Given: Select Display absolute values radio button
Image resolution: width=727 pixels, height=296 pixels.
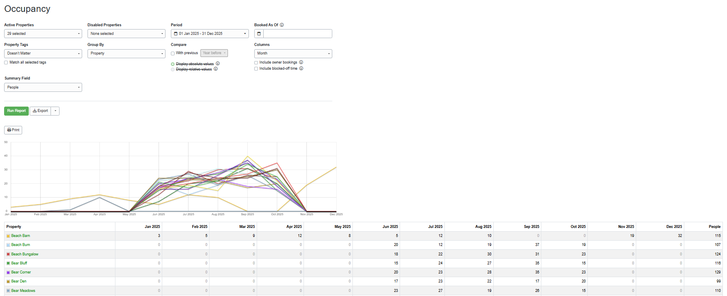Looking at the screenshot, I should click(173, 64).
